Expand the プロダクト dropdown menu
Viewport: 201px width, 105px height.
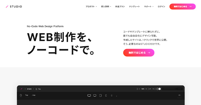click(x=91, y=7)
